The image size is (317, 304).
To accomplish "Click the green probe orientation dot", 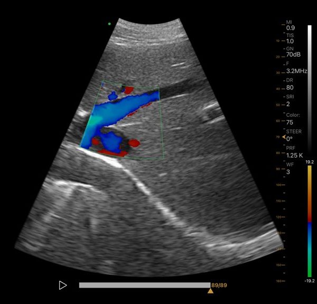I will point(109,24).
